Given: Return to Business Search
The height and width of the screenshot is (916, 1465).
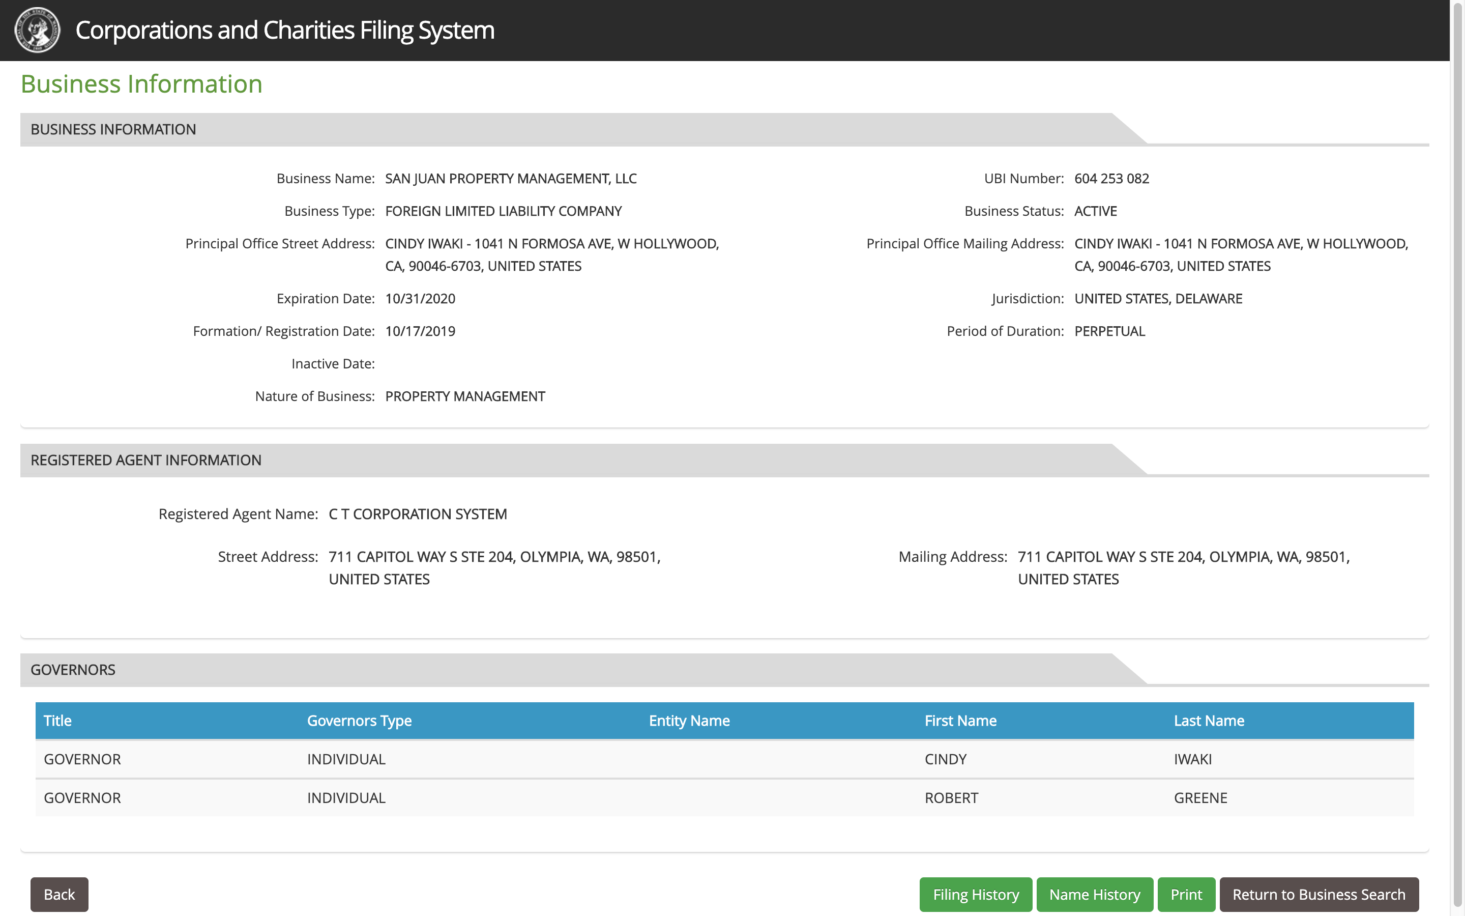Looking at the screenshot, I should (x=1318, y=894).
